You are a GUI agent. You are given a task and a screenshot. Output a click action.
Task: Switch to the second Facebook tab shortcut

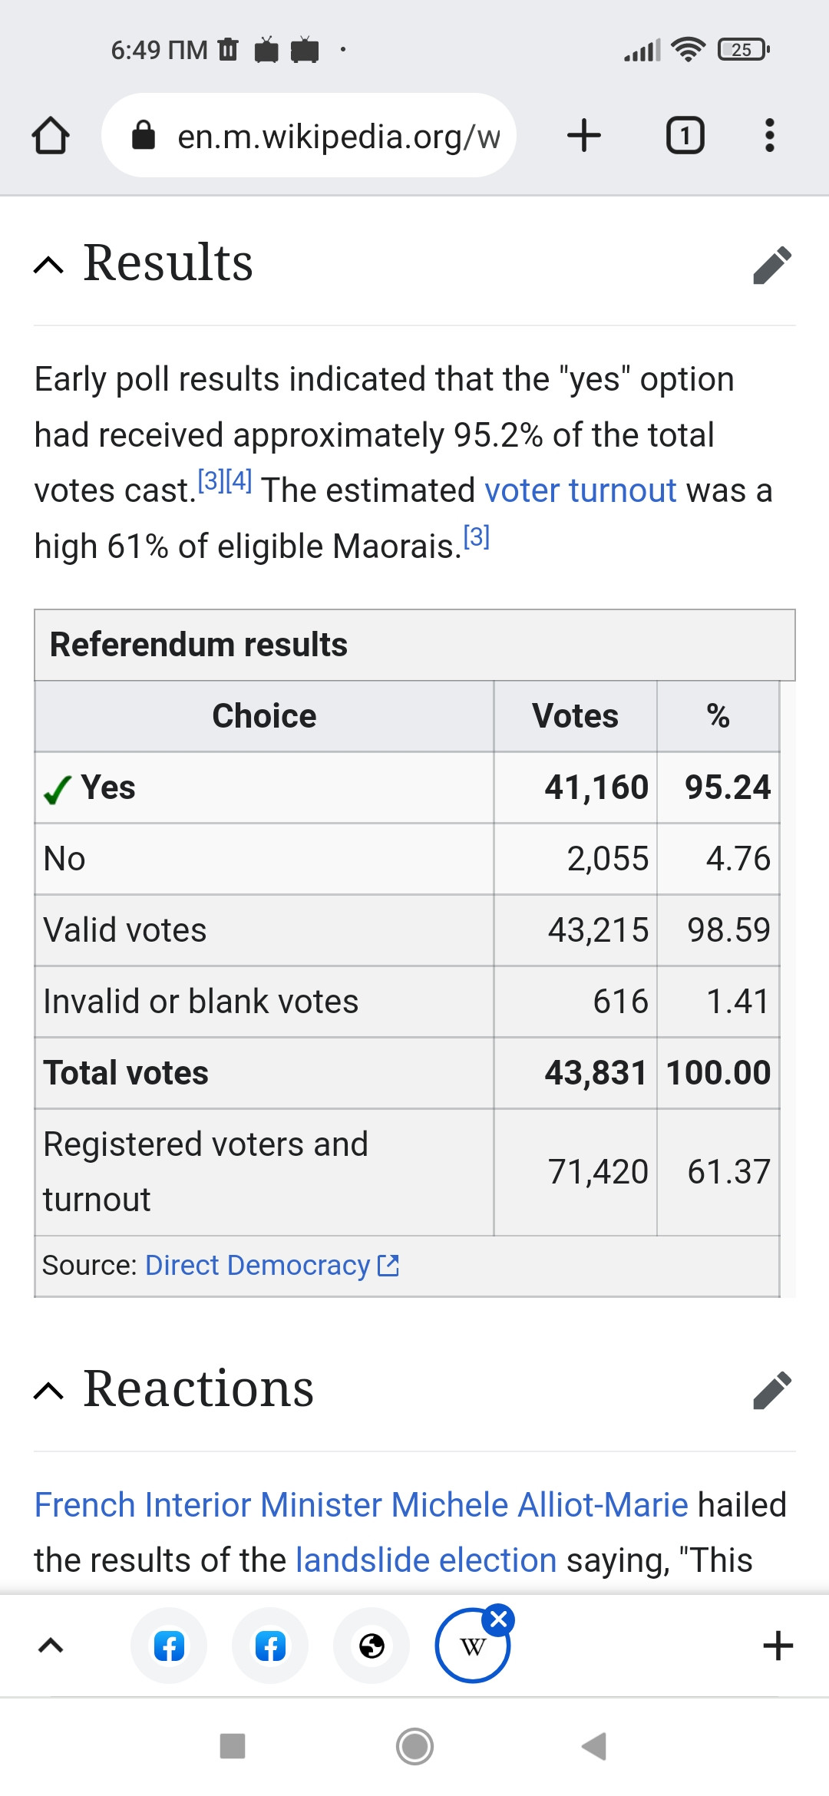270,1646
